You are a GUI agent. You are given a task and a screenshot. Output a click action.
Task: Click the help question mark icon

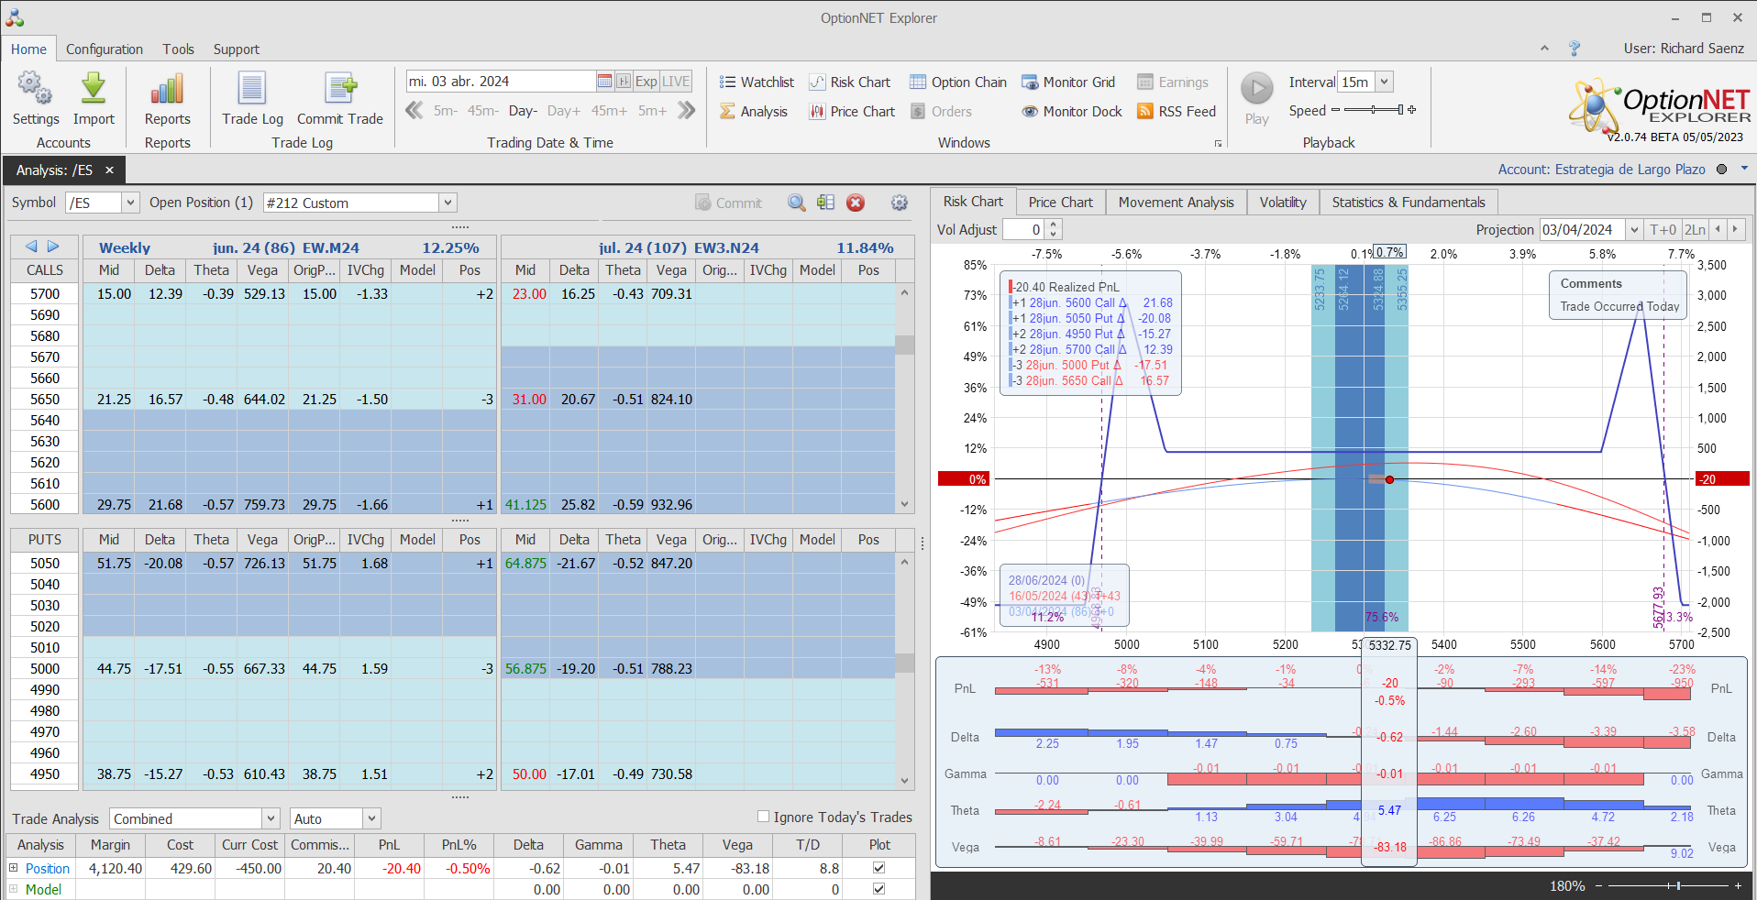(1575, 49)
